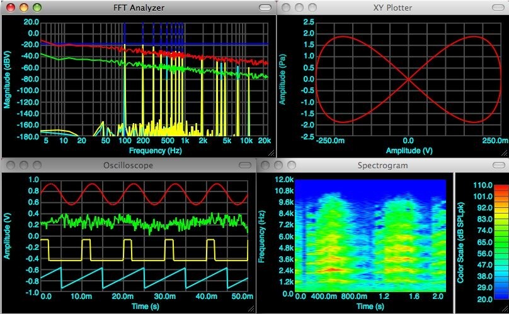Click the 'Amplitude (Pa)' axis label

(282, 79)
